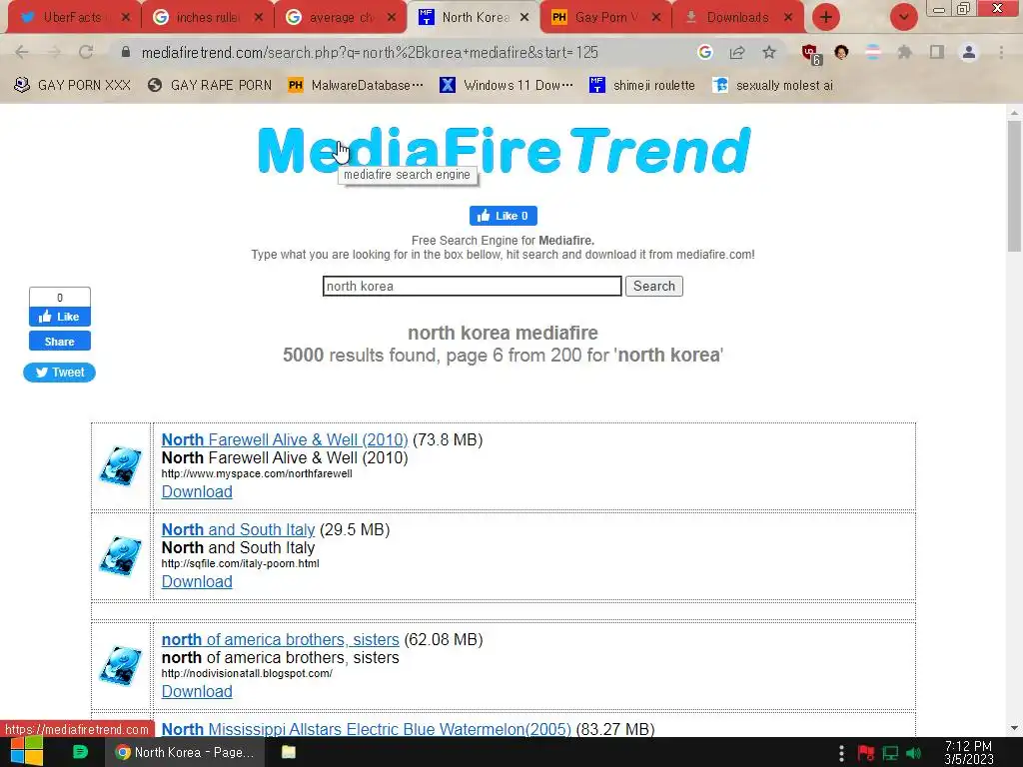This screenshot has width=1023, height=767.
Task: Click the Google icon in the address bar
Action: pos(704,52)
